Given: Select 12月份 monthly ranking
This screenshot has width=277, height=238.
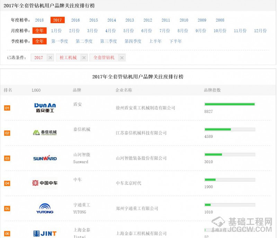Looking at the screenshot, I should pyautogui.click(x=260, y=31).
